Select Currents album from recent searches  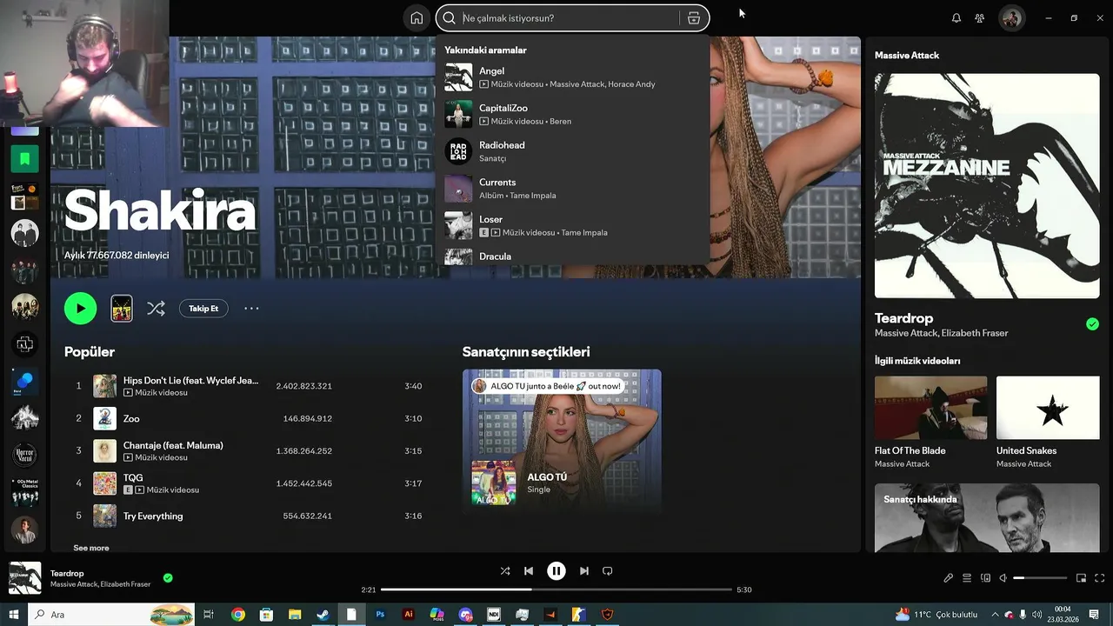point(572,189)
